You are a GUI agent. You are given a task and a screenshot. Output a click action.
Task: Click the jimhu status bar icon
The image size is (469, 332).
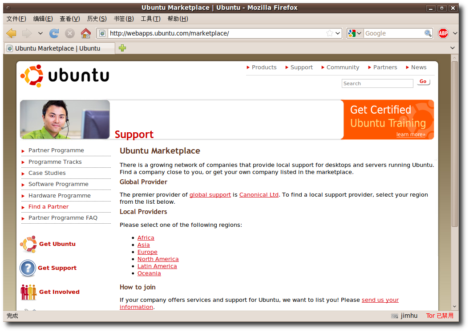click(395, 316)
